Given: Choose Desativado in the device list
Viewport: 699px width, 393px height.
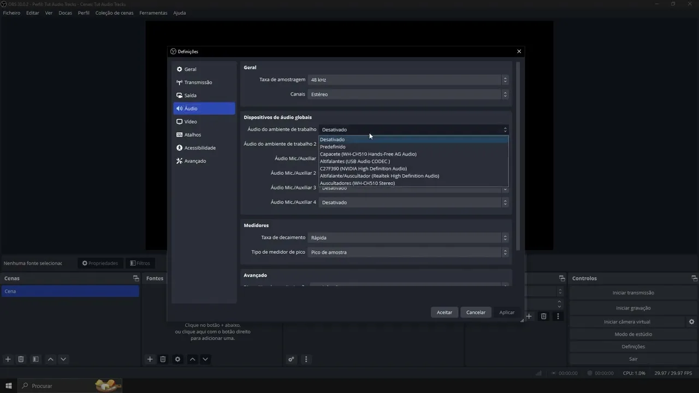Looking at the screenshot, I should [413, 140].
